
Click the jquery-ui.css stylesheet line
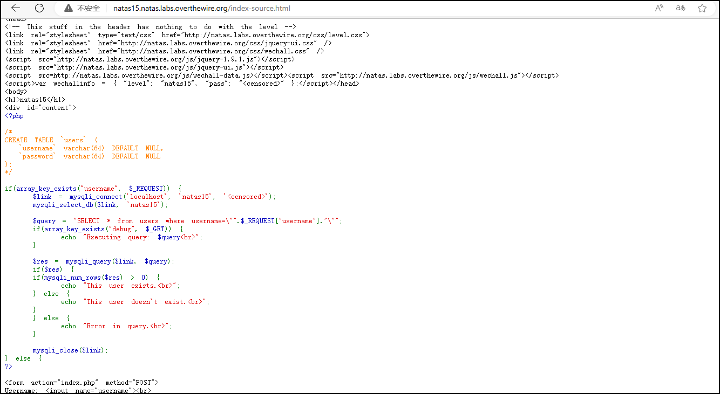pyautogui.click(x=168, y=43)
